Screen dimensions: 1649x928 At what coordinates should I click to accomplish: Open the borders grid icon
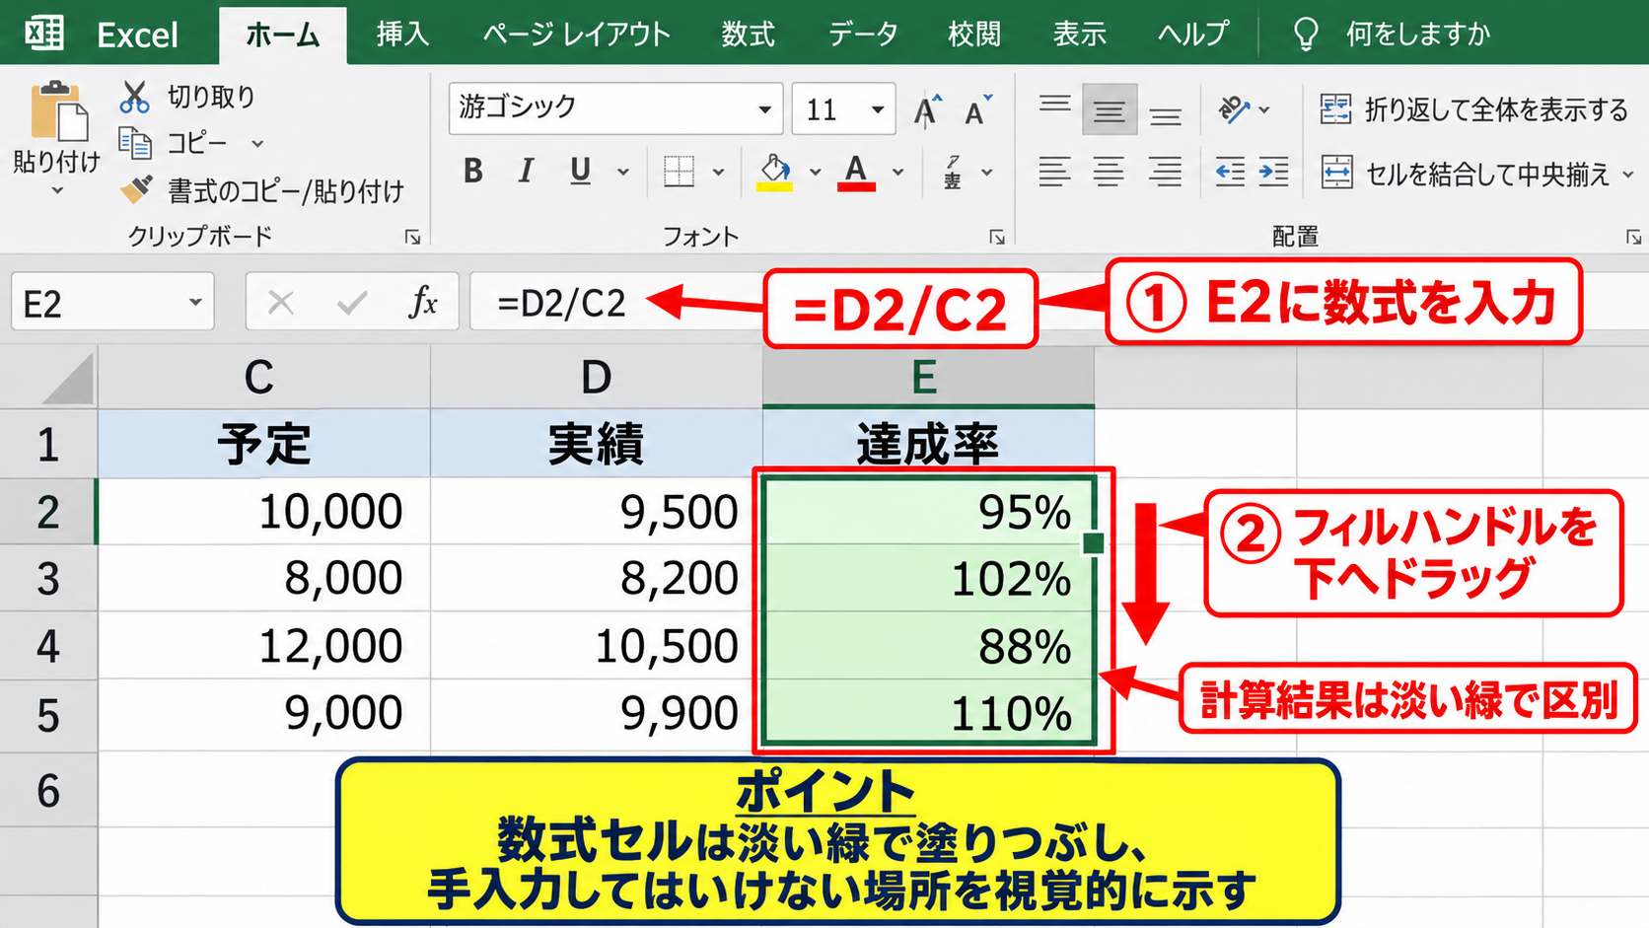point(679,172)
